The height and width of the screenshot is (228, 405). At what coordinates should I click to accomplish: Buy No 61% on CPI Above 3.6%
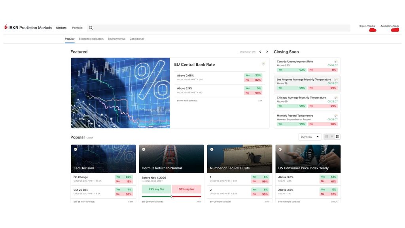[x=329, y=181]
